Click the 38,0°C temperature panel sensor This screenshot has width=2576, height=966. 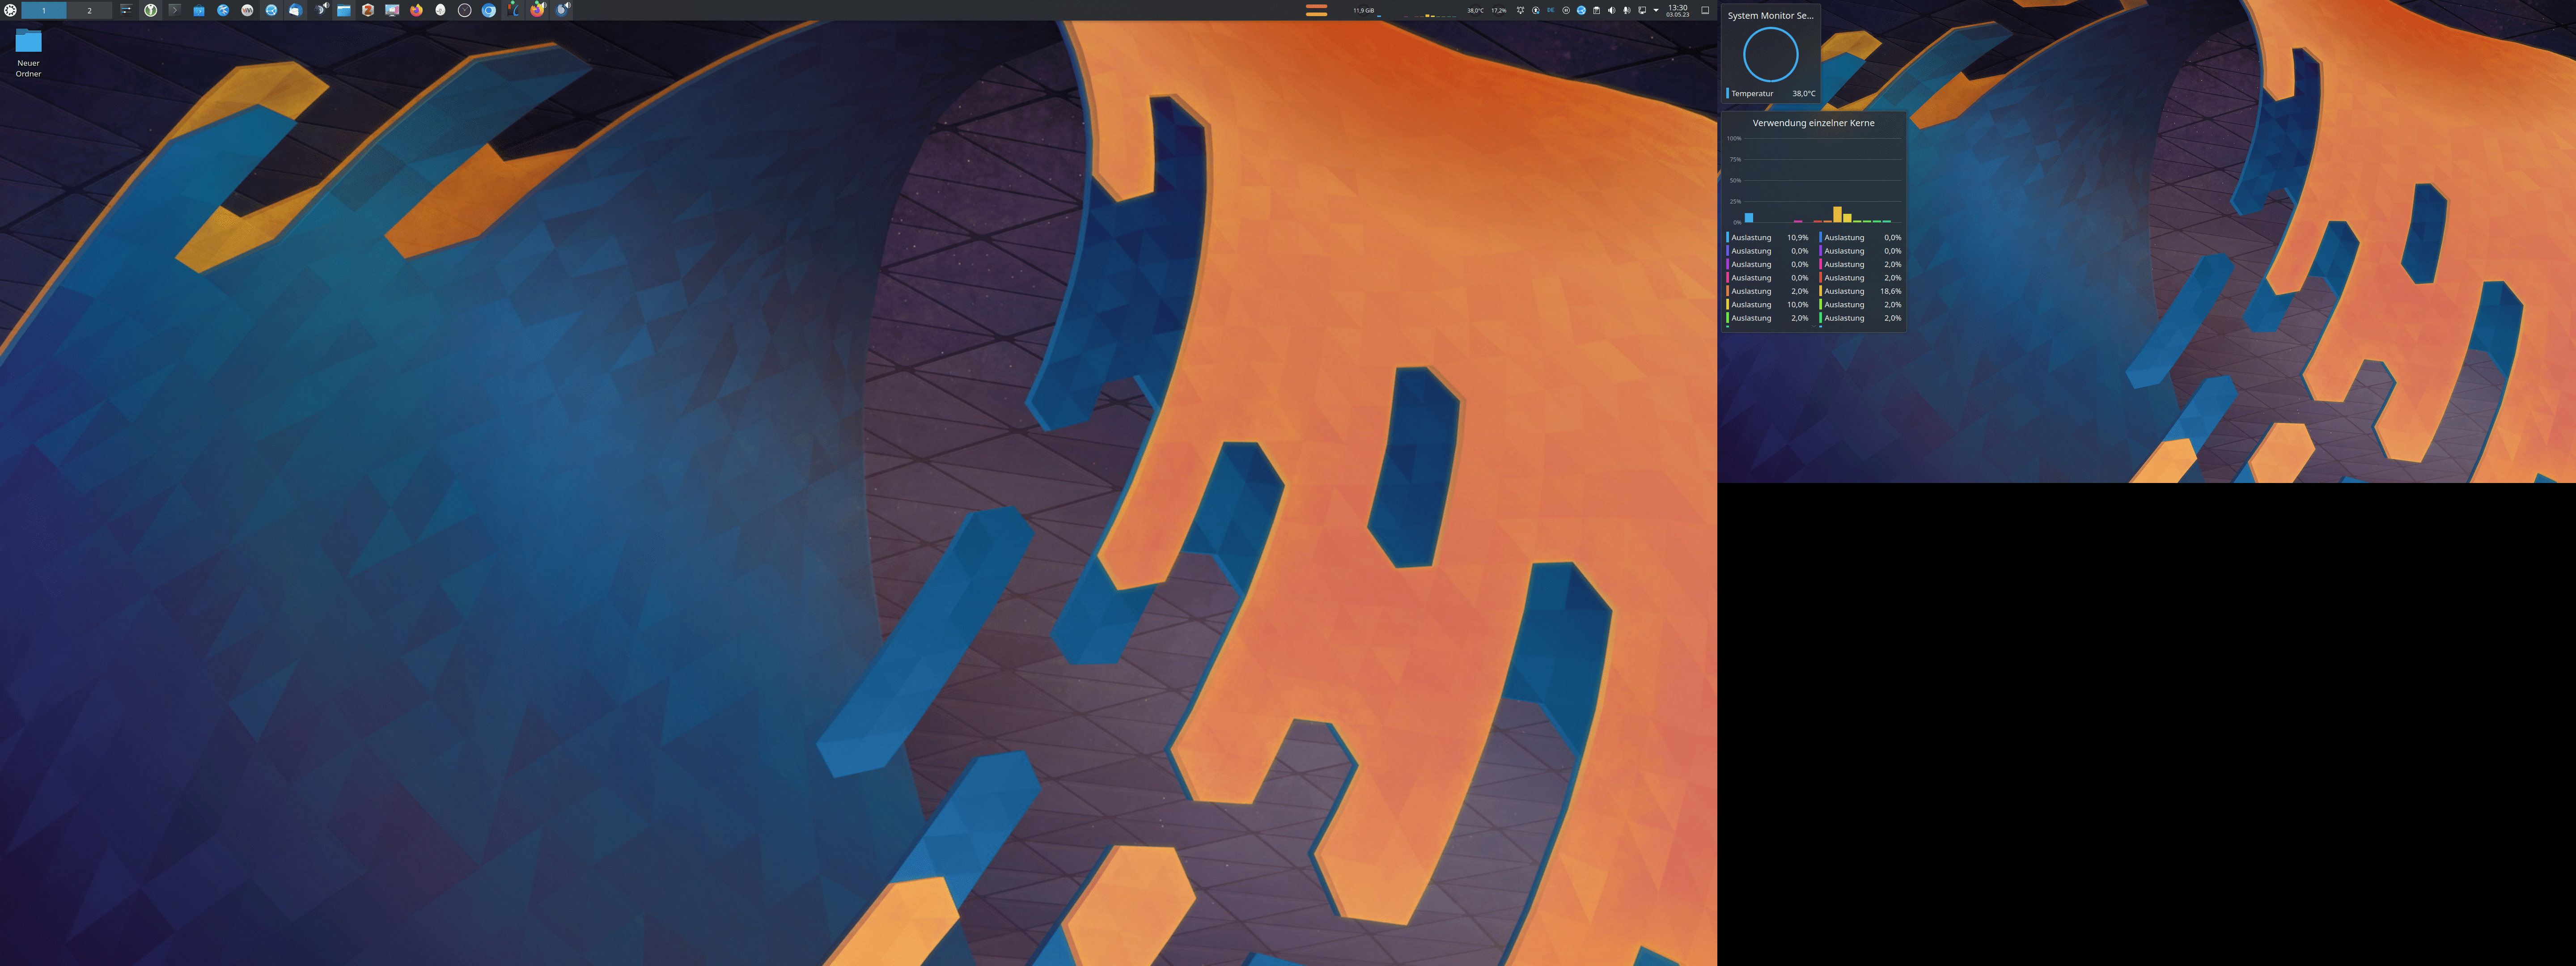[1476, 10]
